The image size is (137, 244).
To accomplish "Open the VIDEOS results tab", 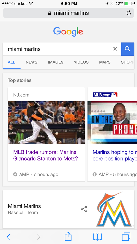I will pos(81,62).
